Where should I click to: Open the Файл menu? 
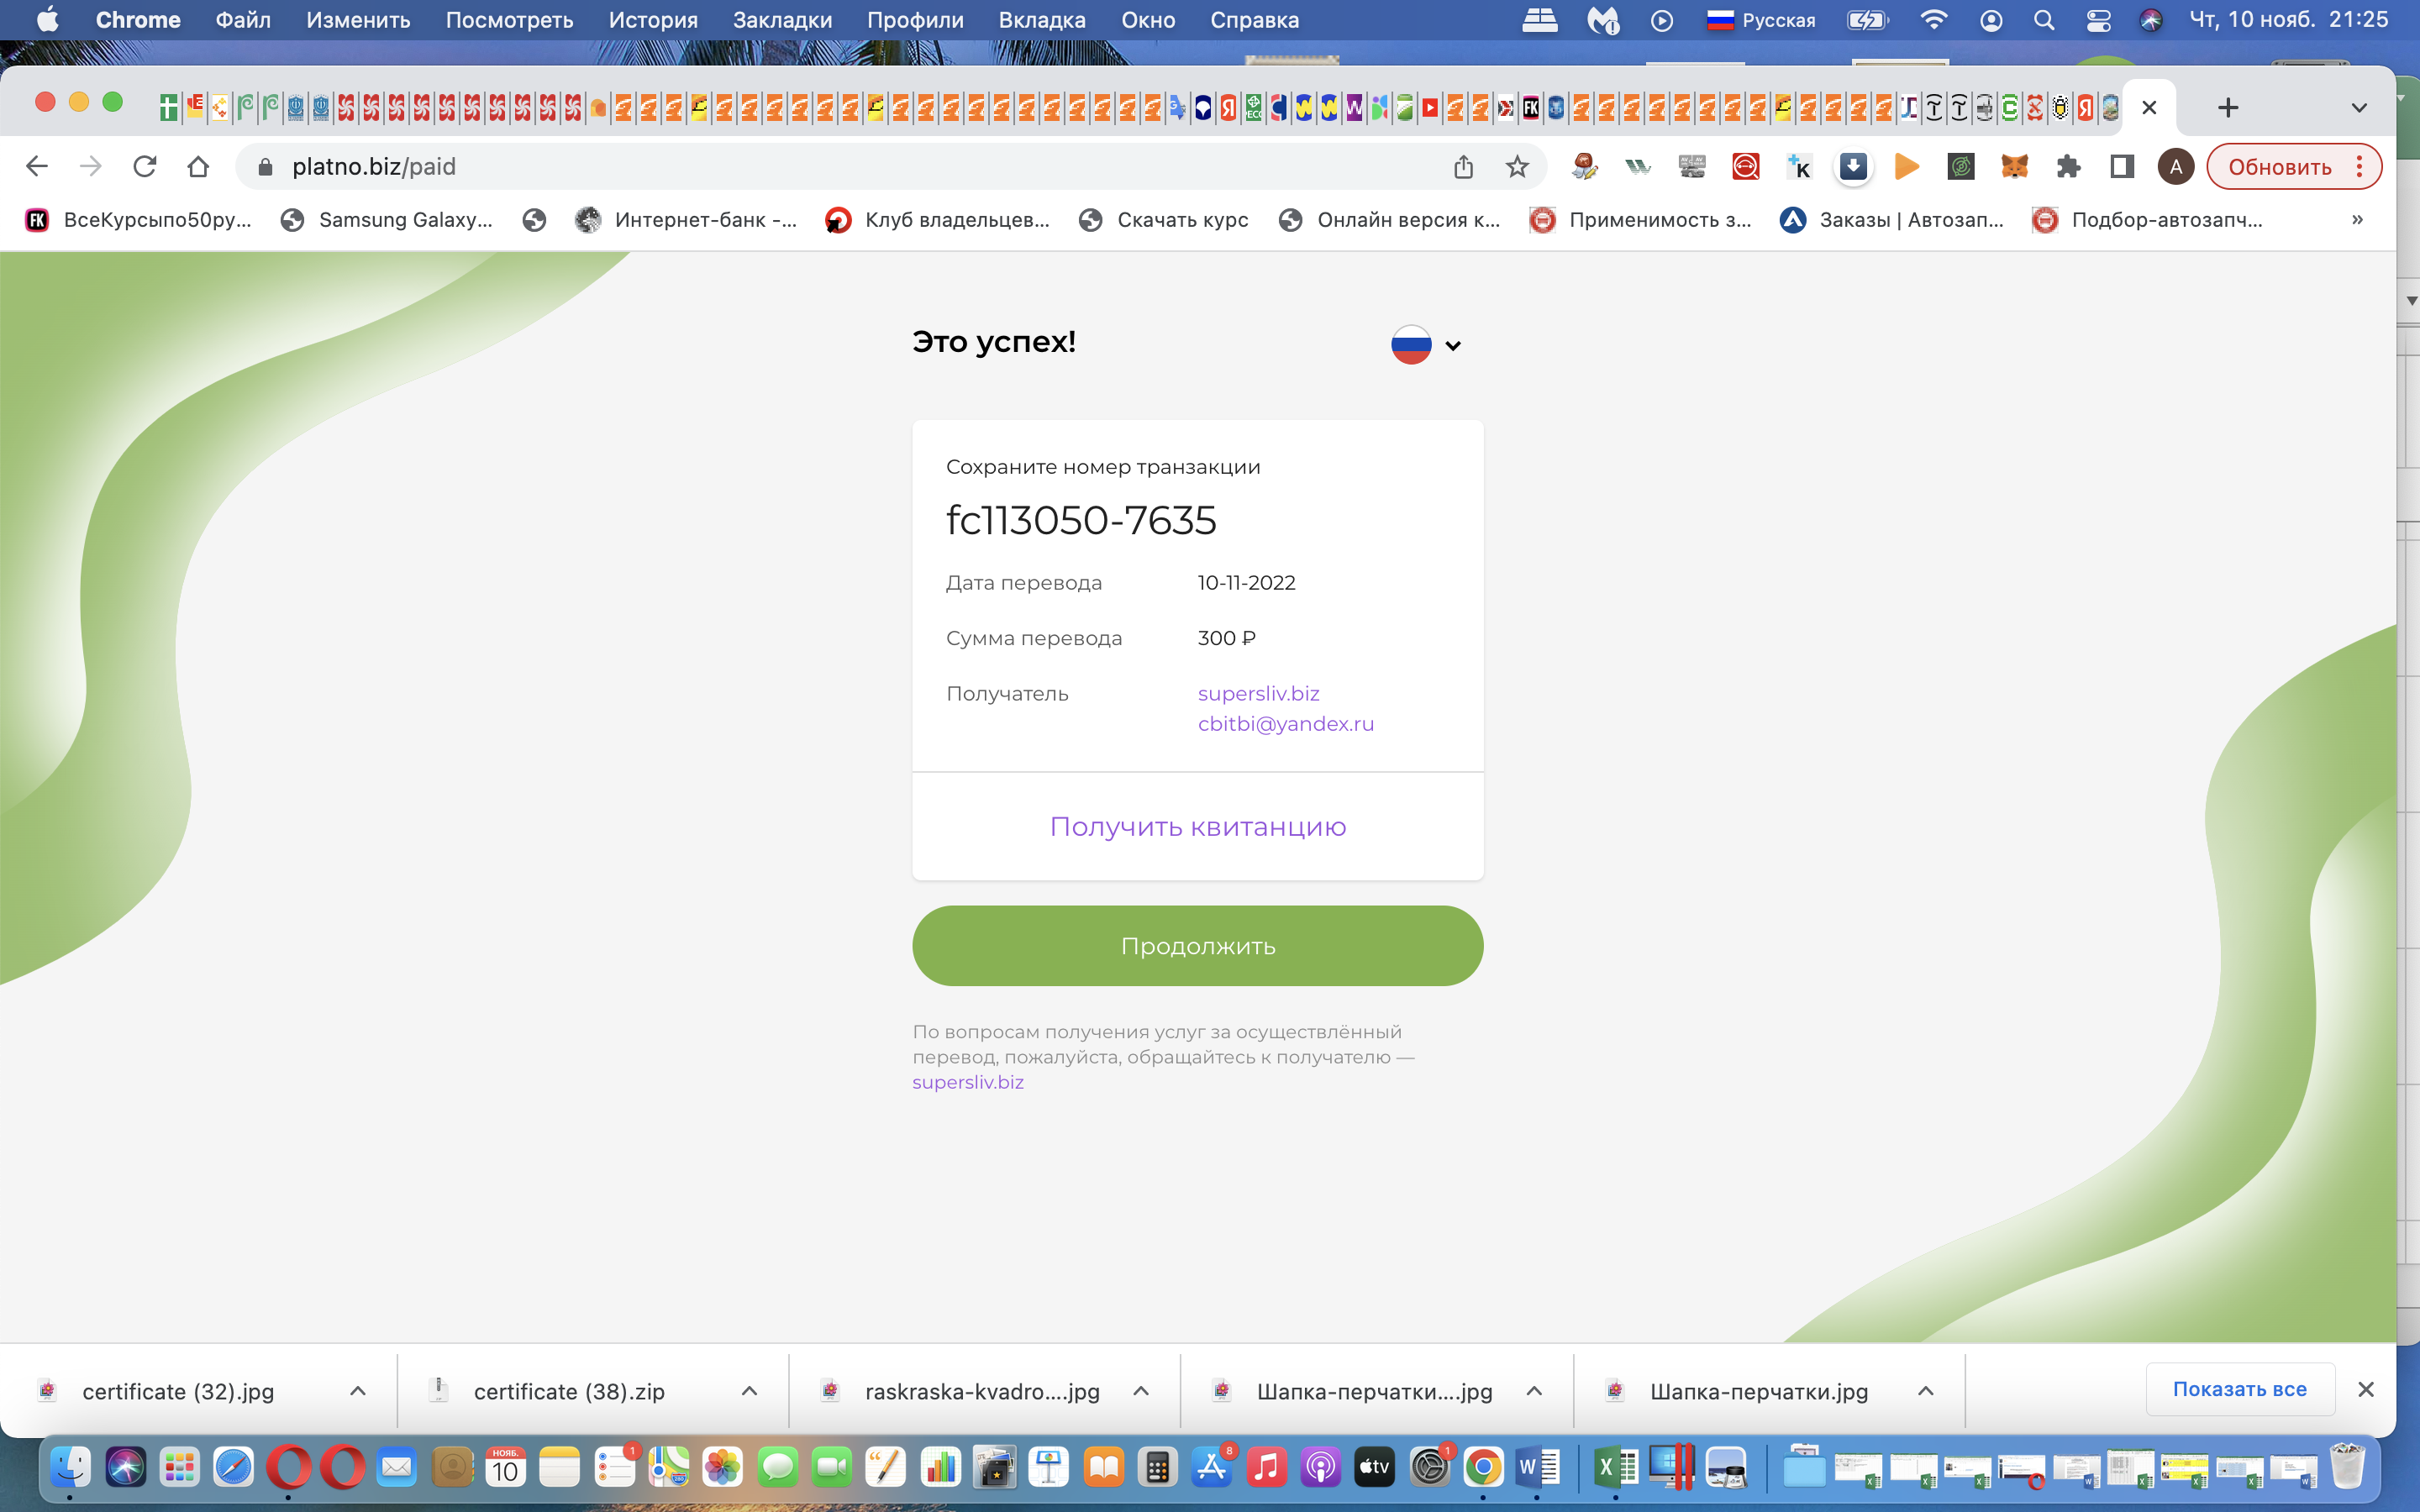coord(243,20)
